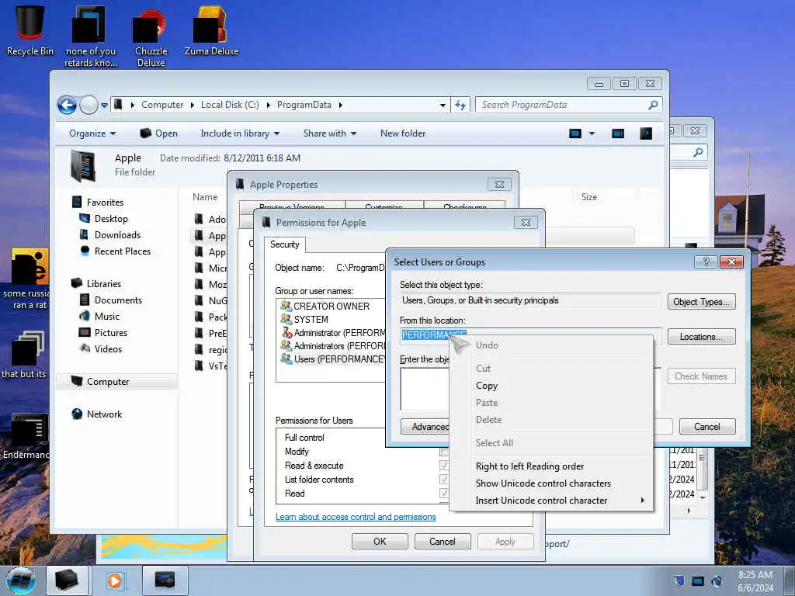Open the Include in library dropdown

coord(240,133)
